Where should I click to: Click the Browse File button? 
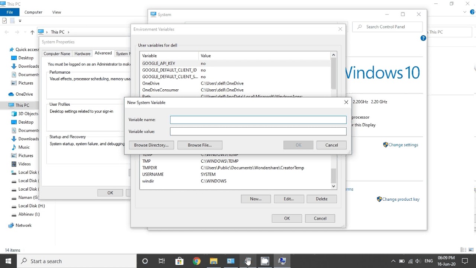200,145
